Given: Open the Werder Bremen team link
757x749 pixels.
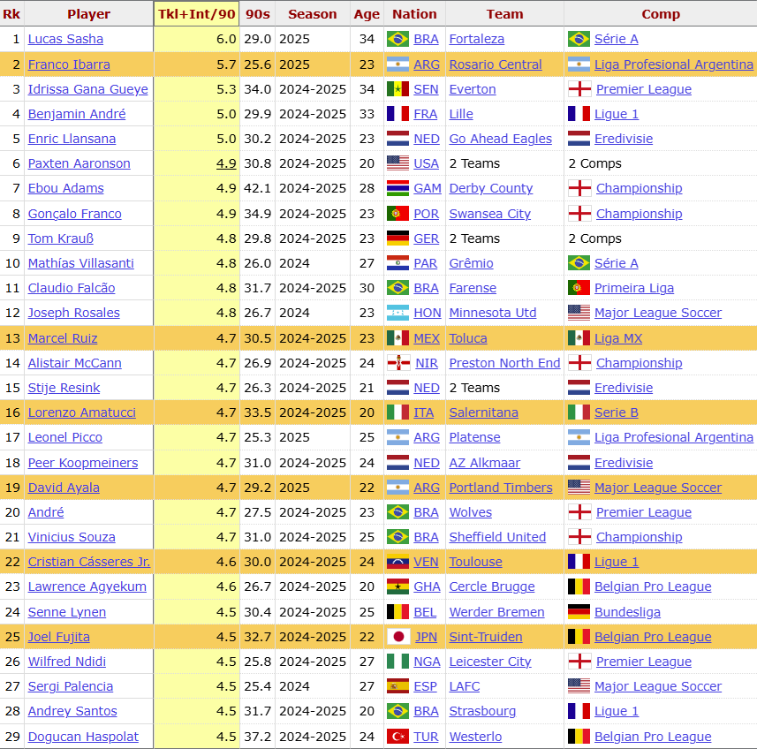Looking at the screenshot, I should (496, 612).
